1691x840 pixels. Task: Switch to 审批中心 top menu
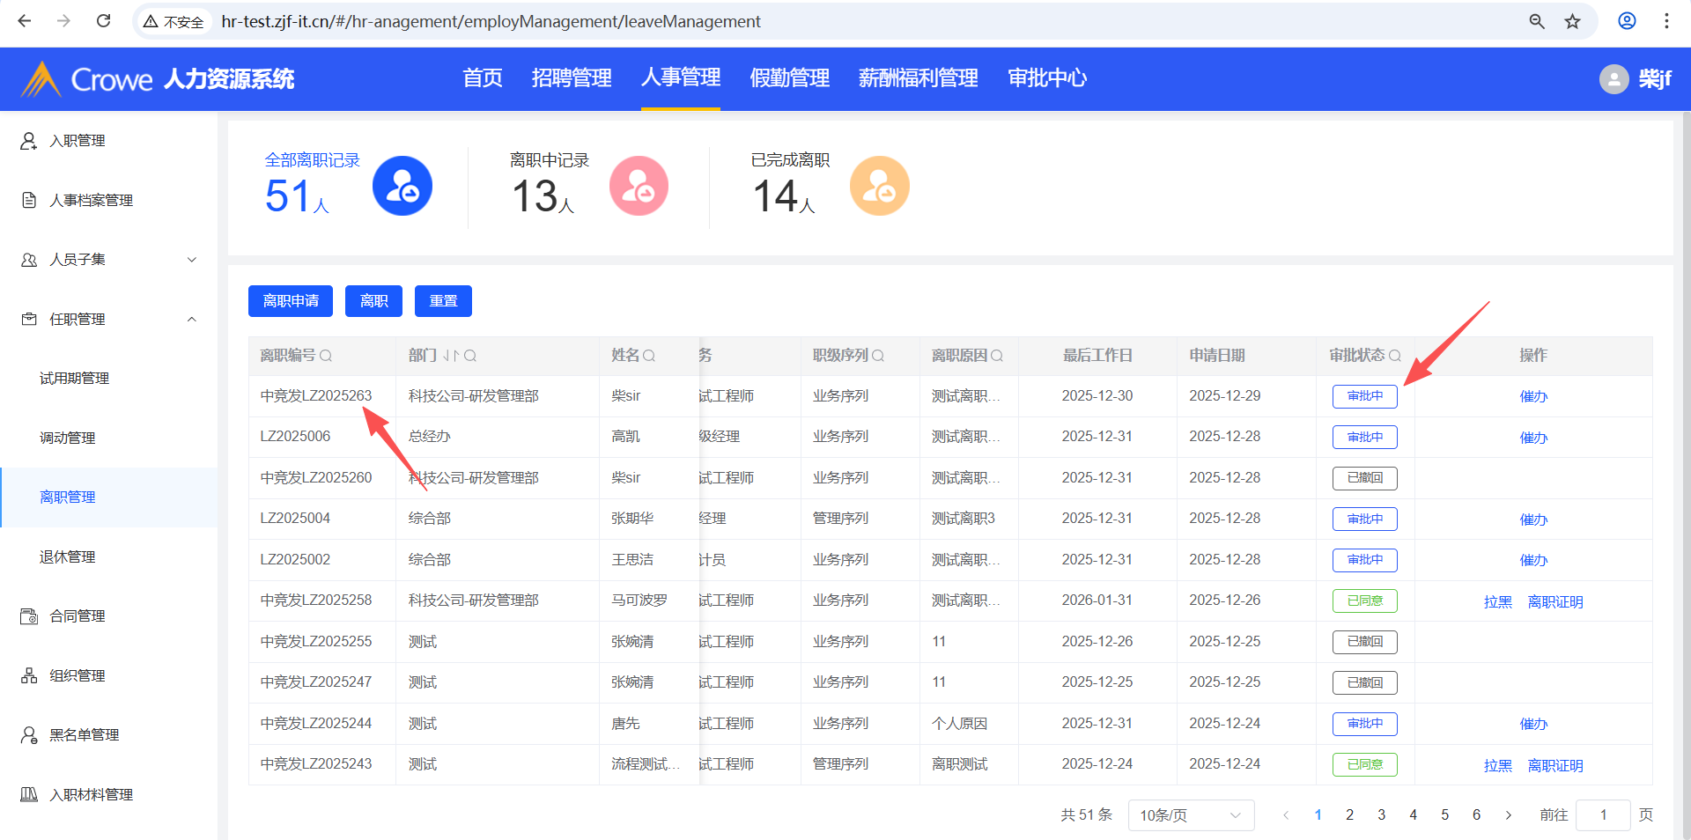[x=1046, y=78]
